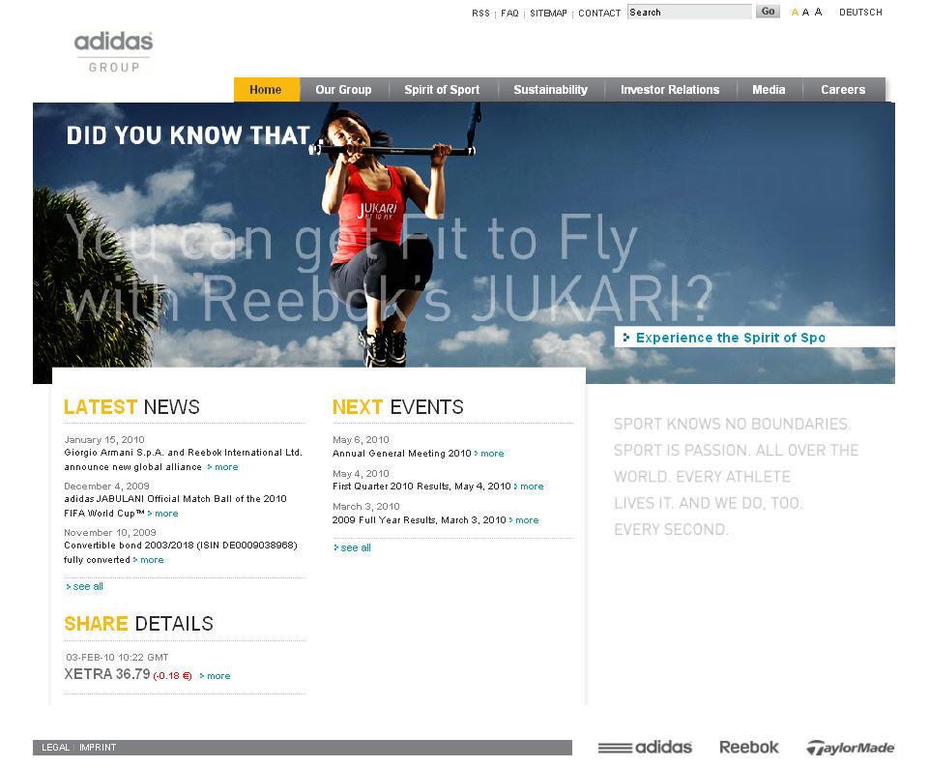The height and width of the screenshot is (768, 929).
Task: Open the TaylorMade brand logo in footer
Action: [851, 748]
